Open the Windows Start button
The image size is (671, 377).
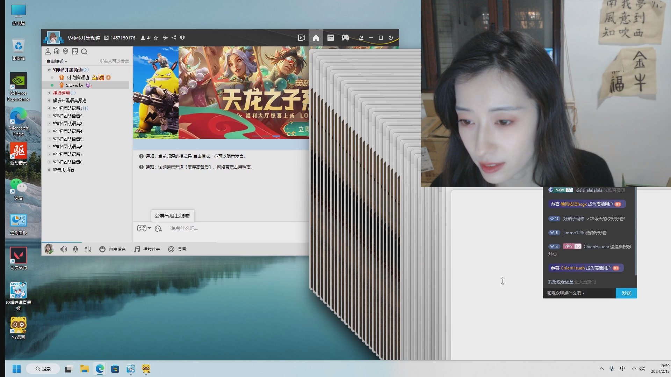(16, 369)
